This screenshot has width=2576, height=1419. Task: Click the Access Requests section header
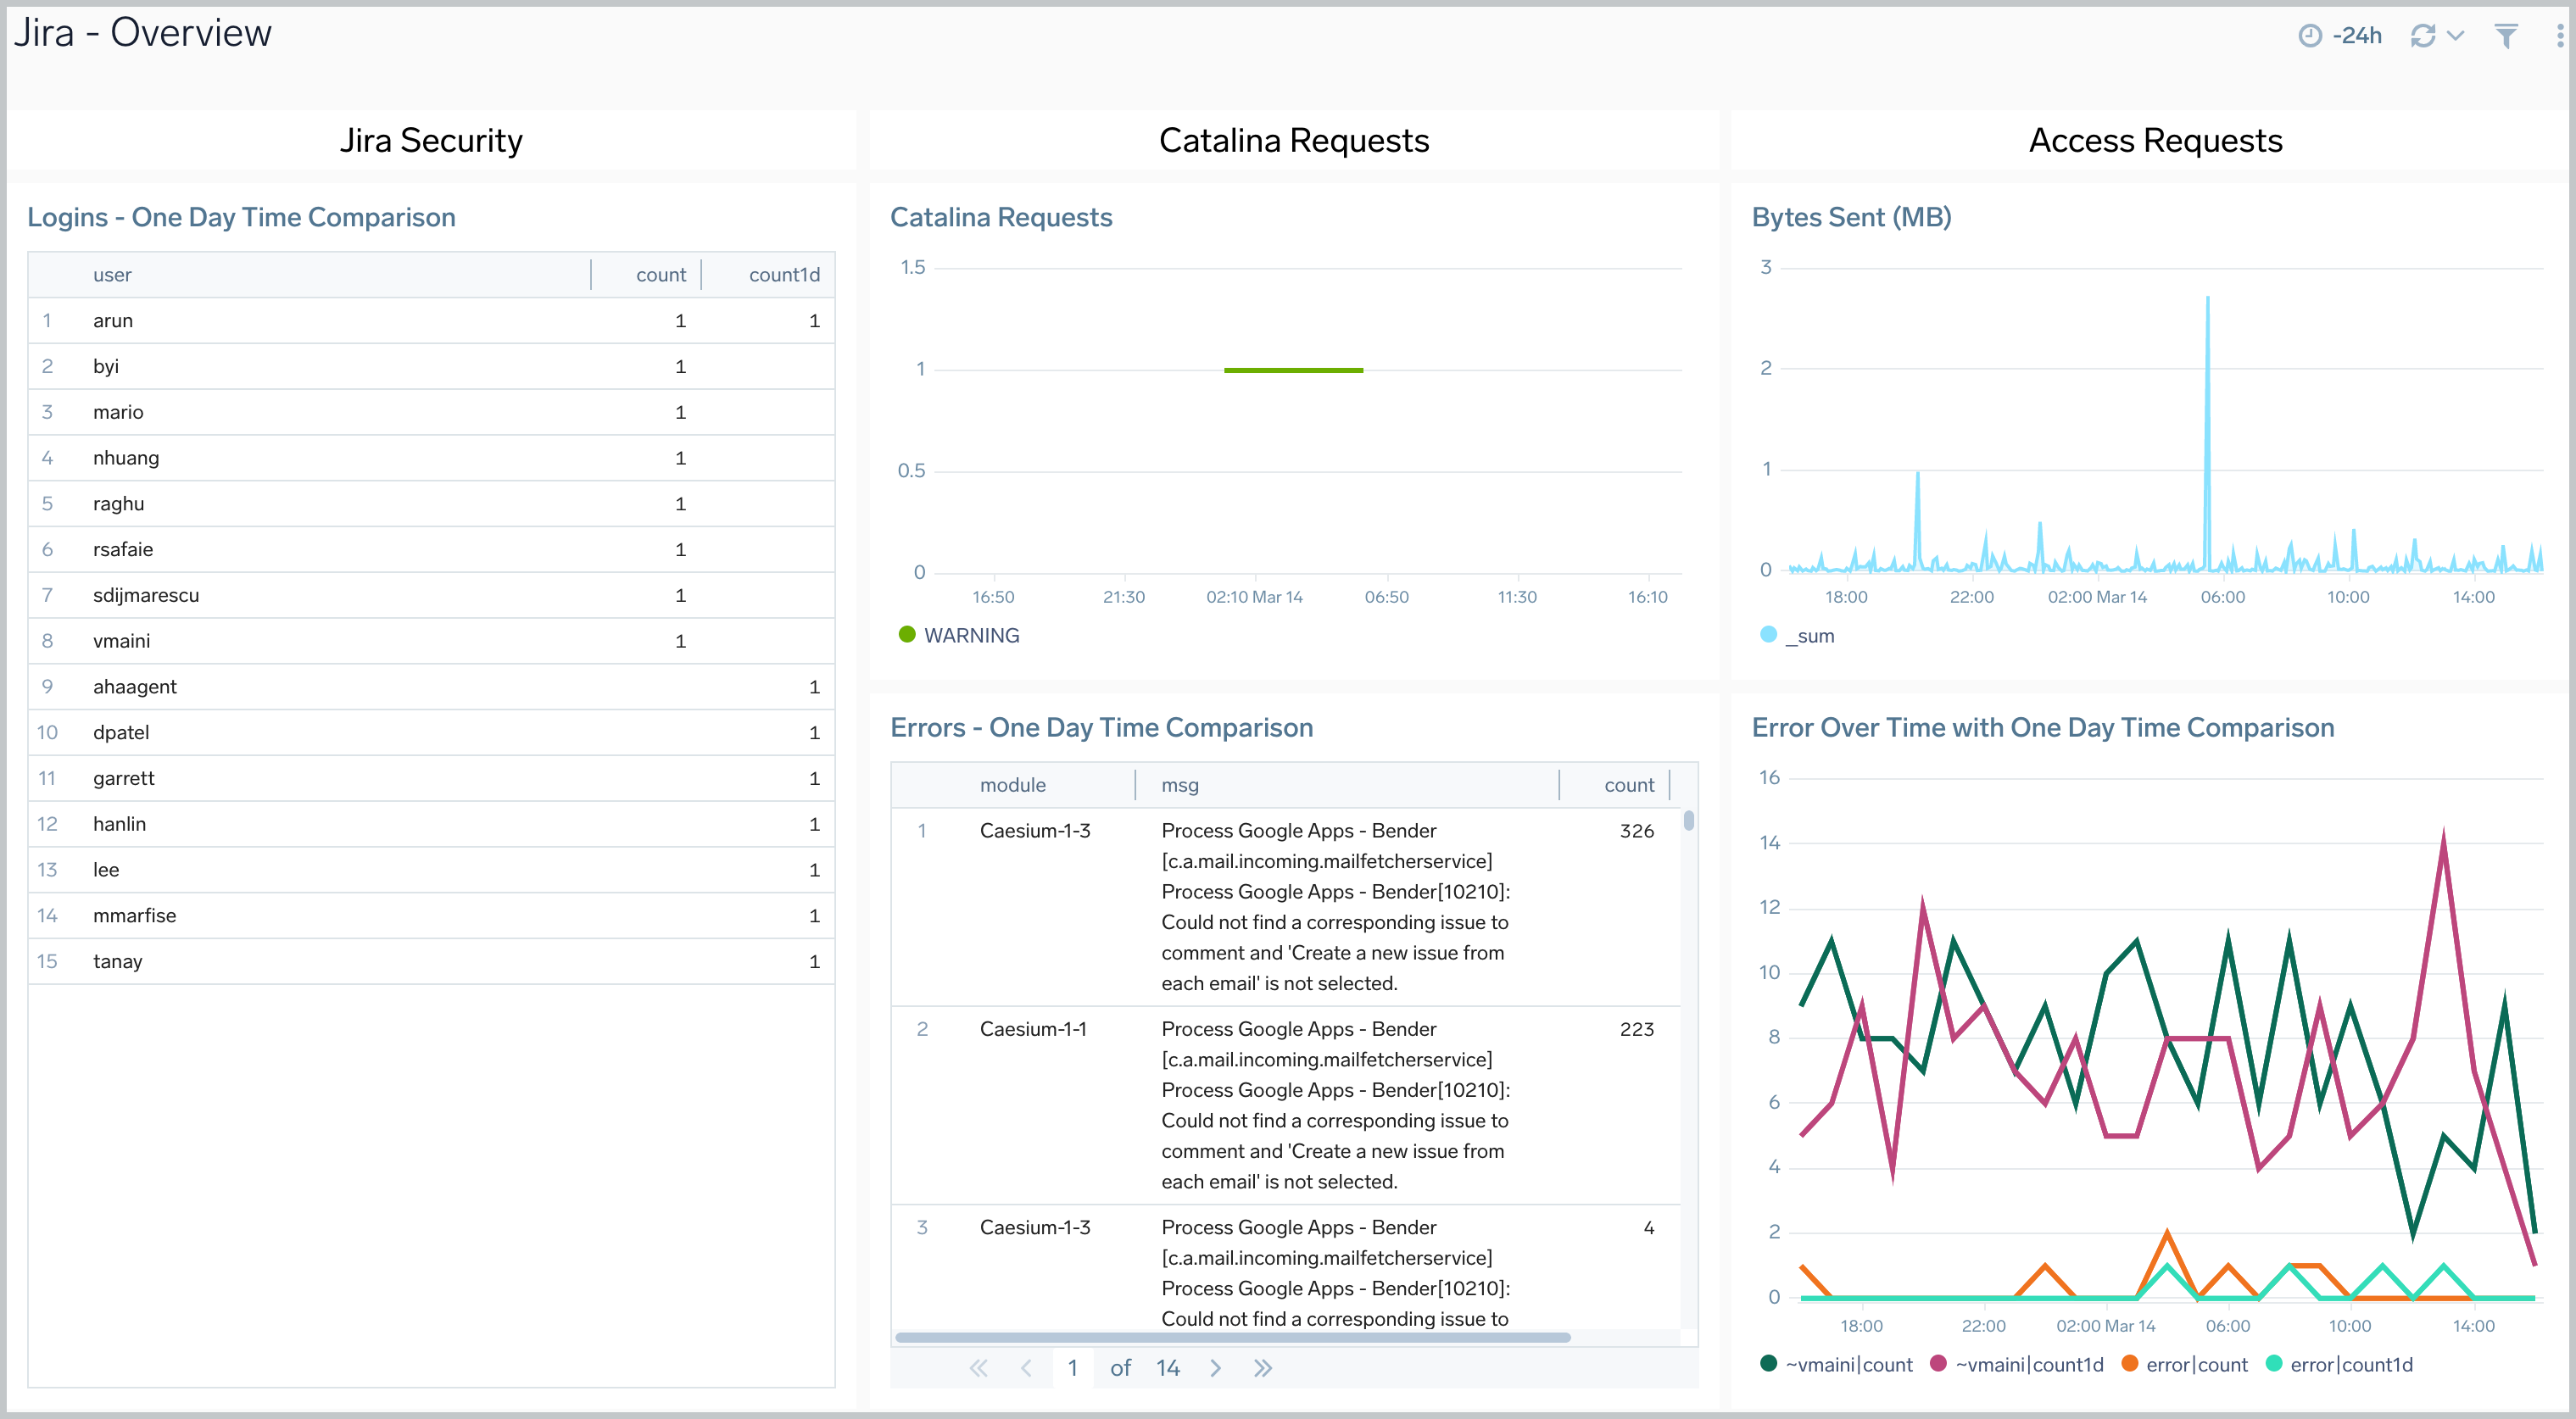[x=2155, y=140]
